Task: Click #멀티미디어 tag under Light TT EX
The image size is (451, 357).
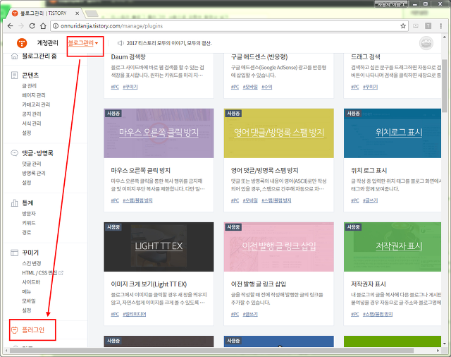Action: pyautogui.click(x=135, y=314)
